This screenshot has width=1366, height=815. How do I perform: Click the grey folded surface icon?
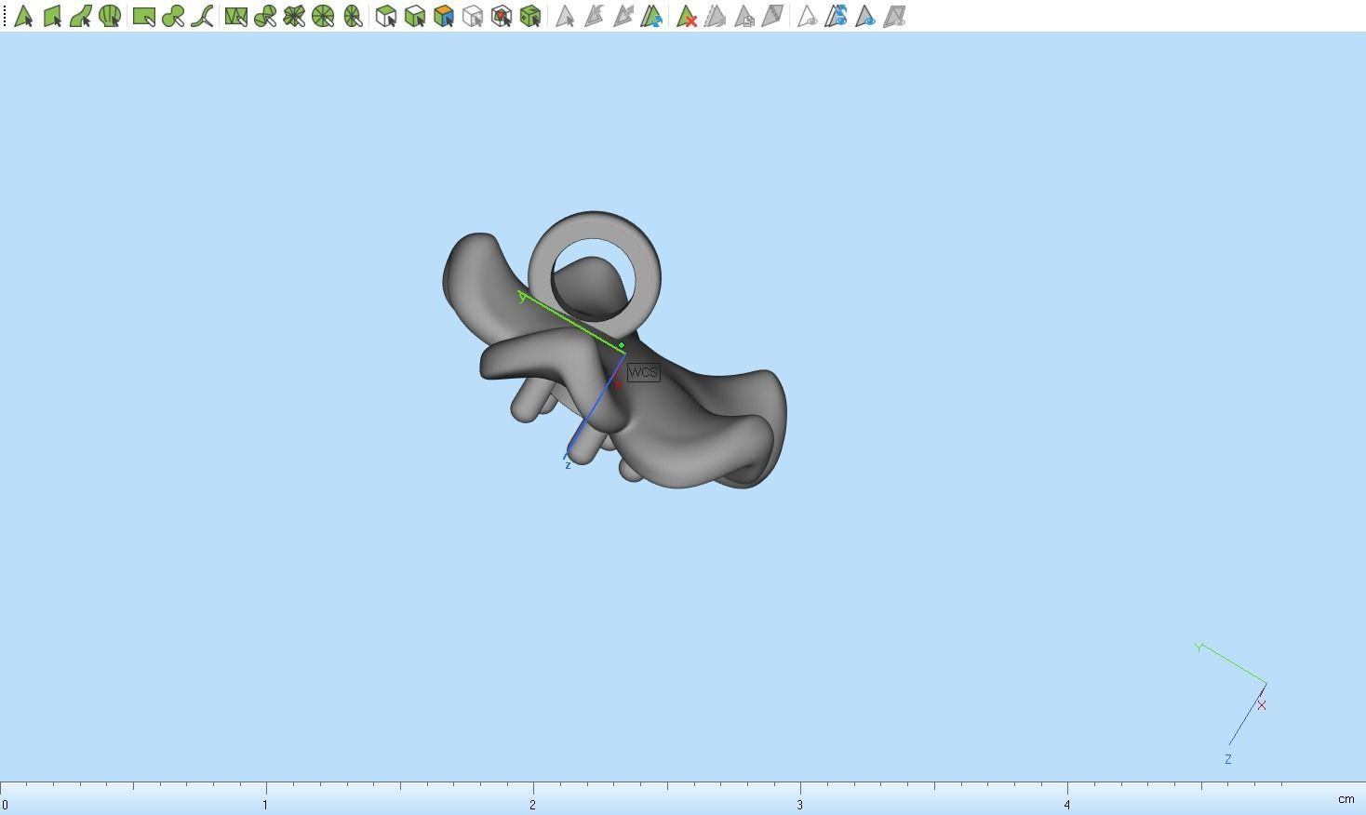pos(772,16)
